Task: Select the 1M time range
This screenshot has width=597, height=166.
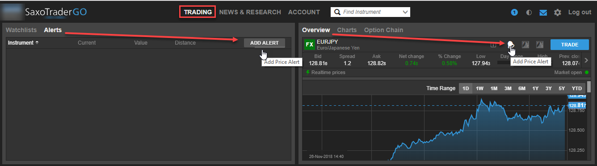Action: (x=494, y=88)
